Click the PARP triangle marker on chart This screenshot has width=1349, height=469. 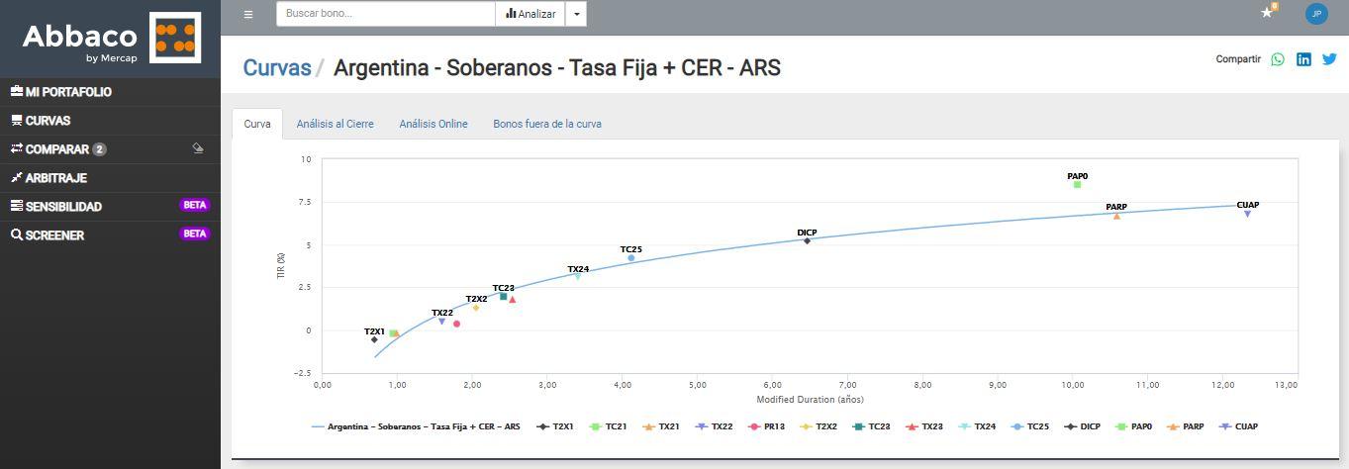(x=1116, y=216)
